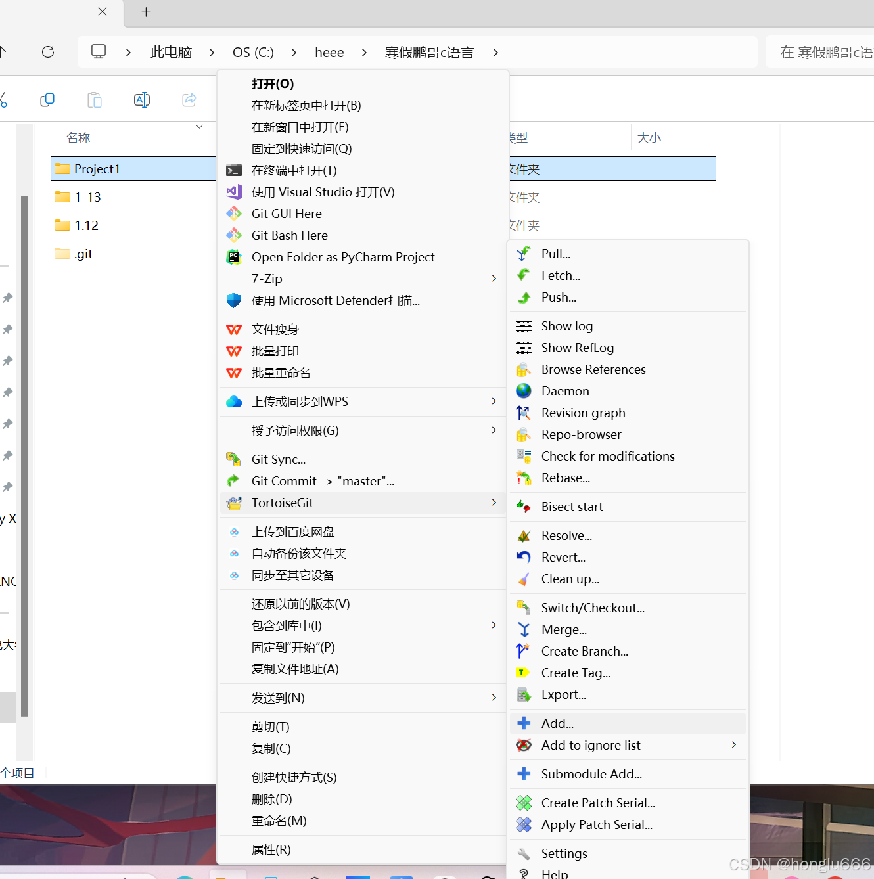Expand the 发送到(N) submenu arrow

494,698
